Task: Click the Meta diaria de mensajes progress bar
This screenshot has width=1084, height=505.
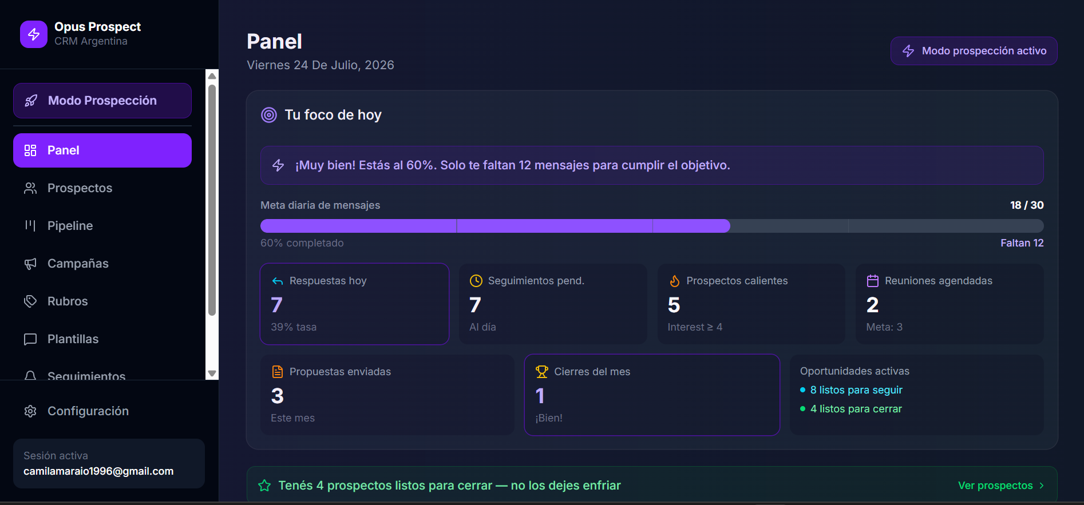Action: (652, 226)
